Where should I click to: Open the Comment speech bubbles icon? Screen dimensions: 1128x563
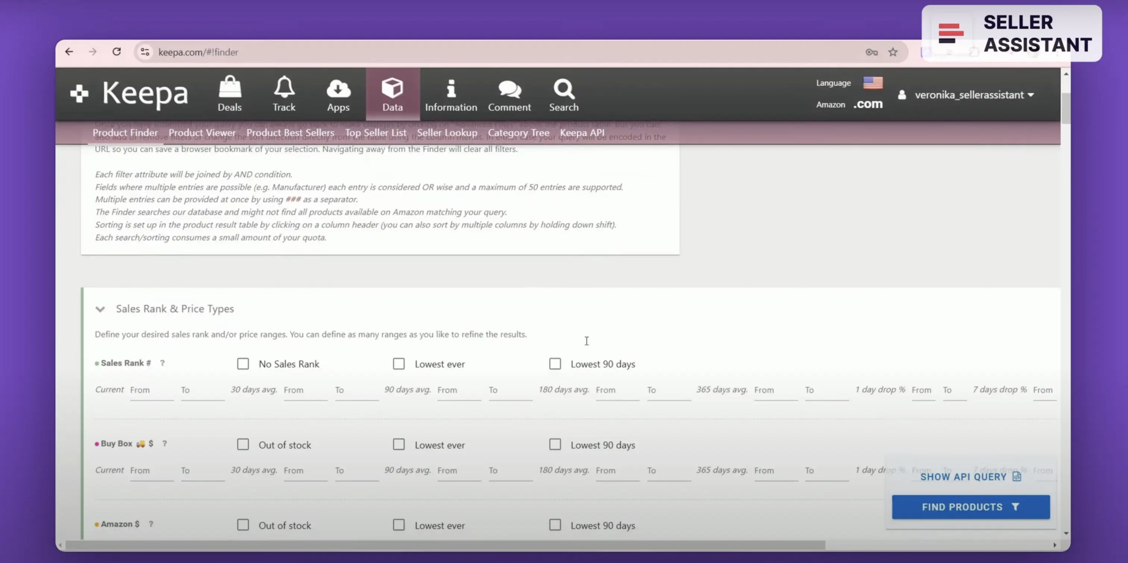click(x=509, y=90)
